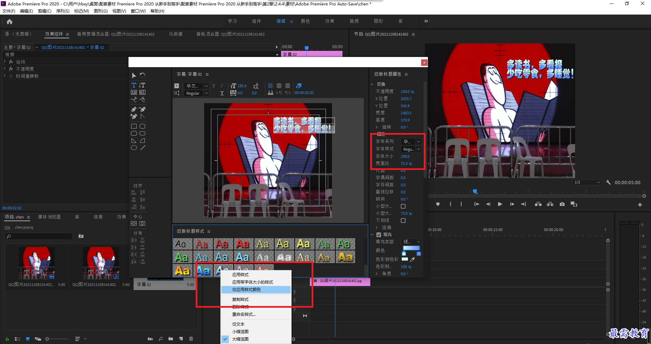Click the light blue gradient start stop
The image size is (651, 344).
pos(404,254)
